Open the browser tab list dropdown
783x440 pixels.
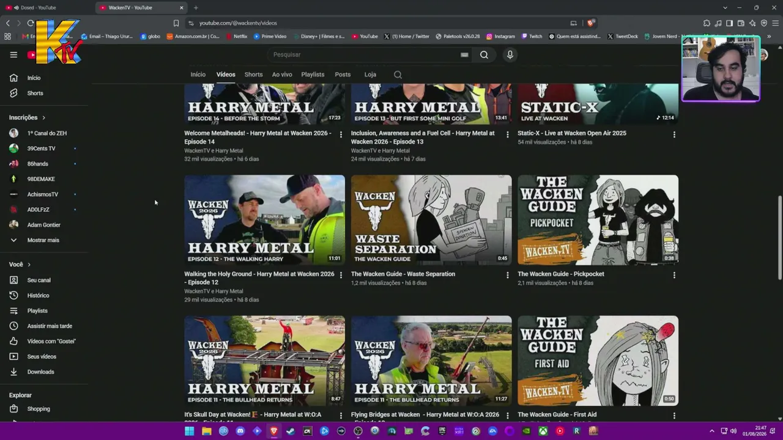pos(725,7)
